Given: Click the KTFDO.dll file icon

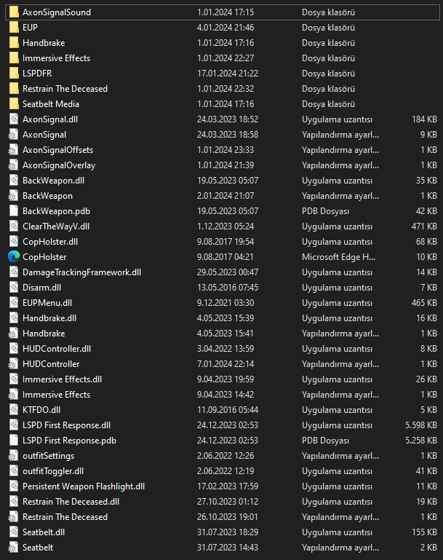Looking at the screenshot, I should (x=14, y=410).
